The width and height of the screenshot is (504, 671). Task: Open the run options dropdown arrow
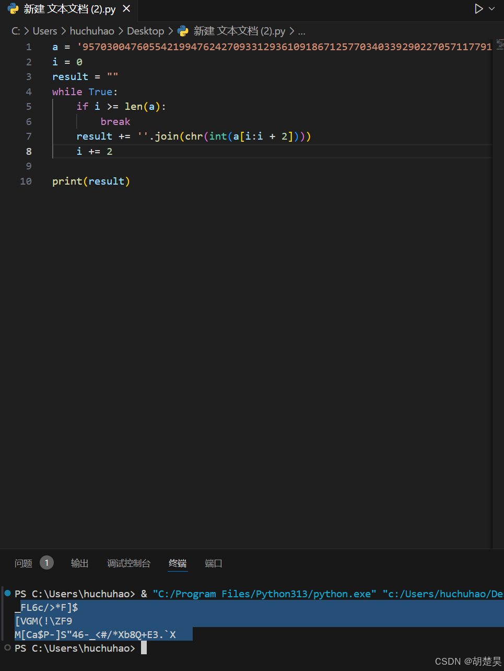[x=492, y=9]
